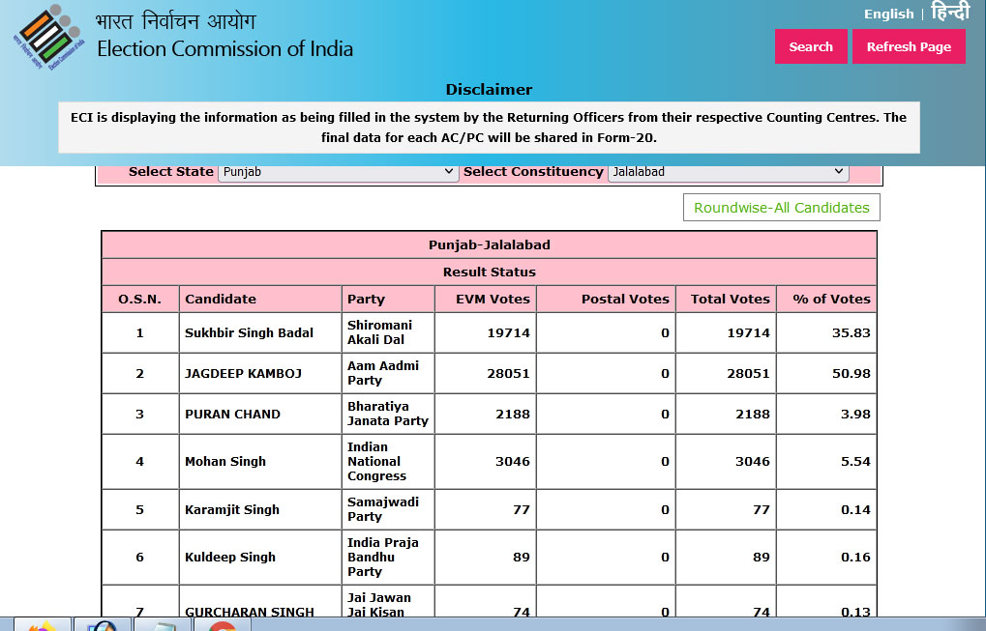
Task: Click postal votes 0 in Puran Chand row
Action: [666, 415]
